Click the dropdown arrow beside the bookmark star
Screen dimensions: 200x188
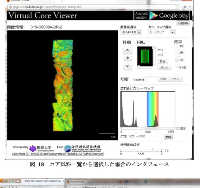coord(190,7)
